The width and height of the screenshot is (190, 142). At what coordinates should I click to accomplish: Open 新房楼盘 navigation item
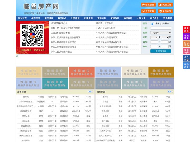click(49, 18)
